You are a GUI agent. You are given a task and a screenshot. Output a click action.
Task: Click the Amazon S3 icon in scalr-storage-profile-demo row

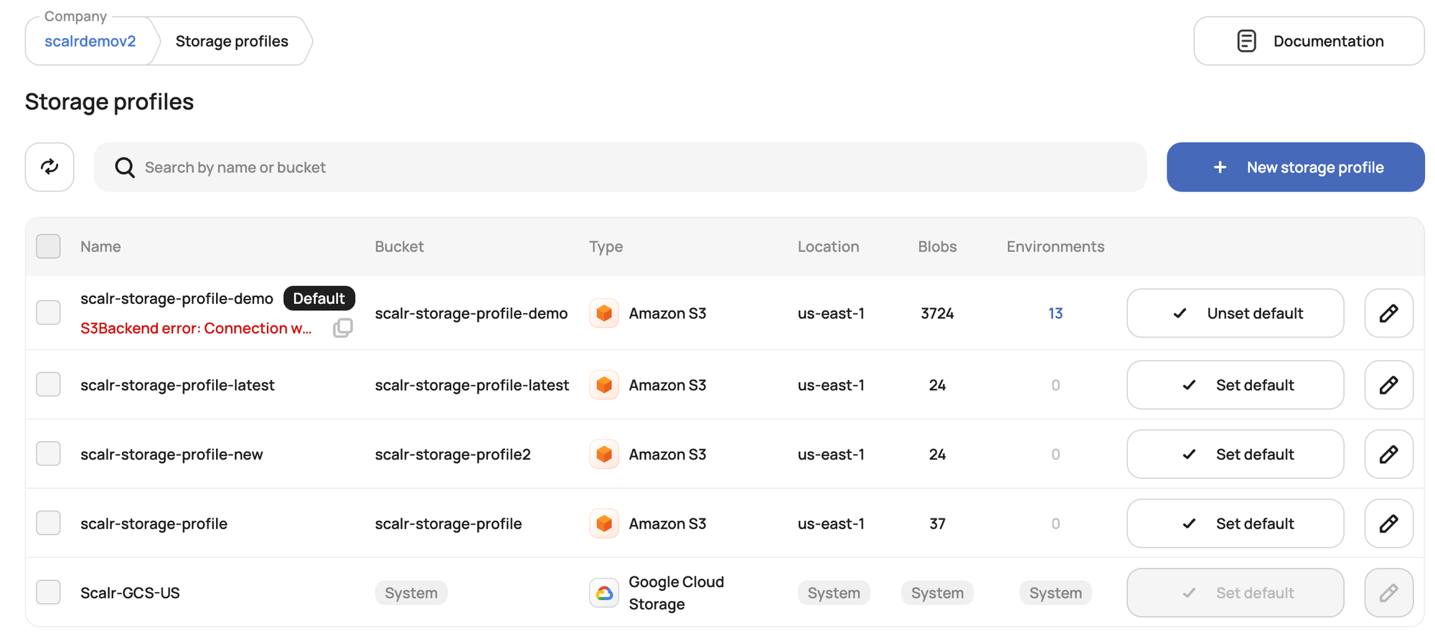(x=604, y=313)
